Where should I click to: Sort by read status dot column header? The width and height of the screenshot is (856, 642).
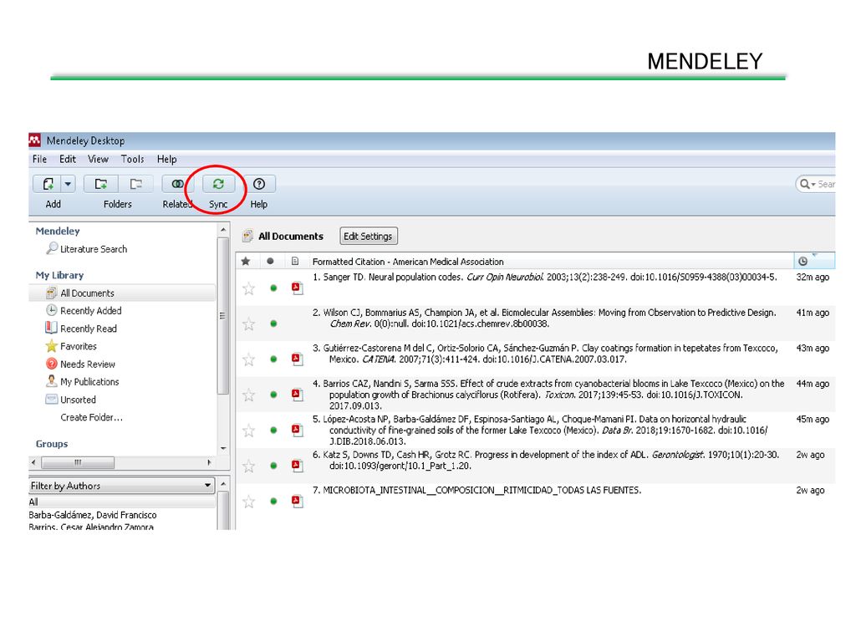click(270, 261)
